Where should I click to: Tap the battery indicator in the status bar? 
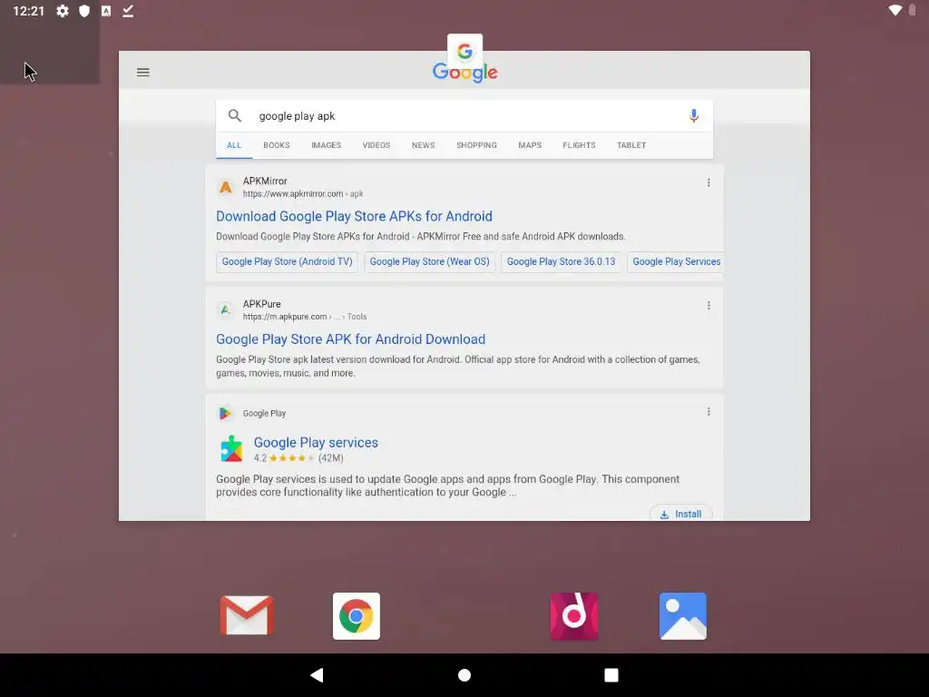click(913, 10)
